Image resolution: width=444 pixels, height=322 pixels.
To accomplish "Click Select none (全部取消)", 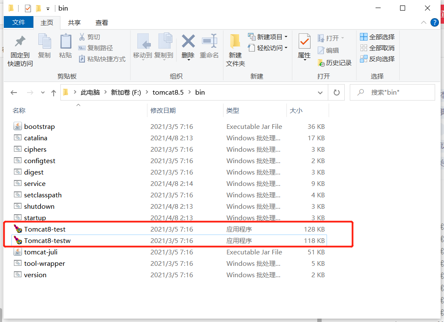I will coord(377,48).
